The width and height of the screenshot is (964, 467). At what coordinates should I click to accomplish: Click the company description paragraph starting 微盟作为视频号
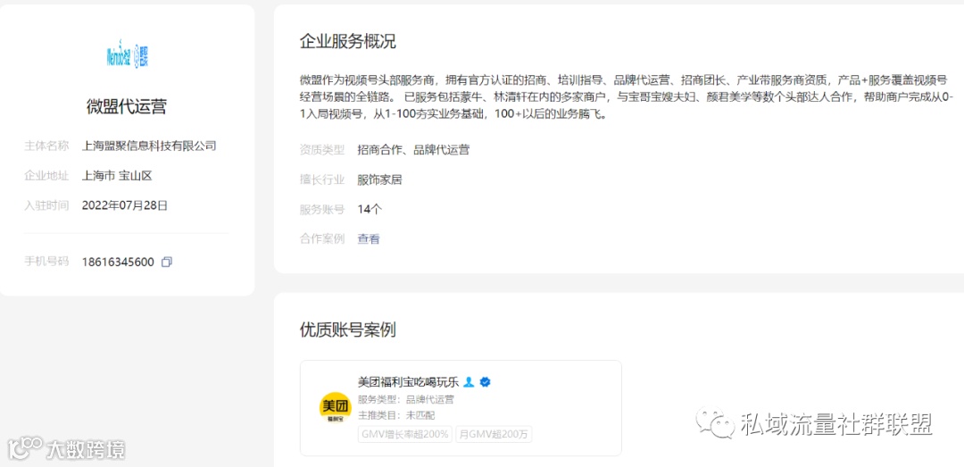[627, 97]
